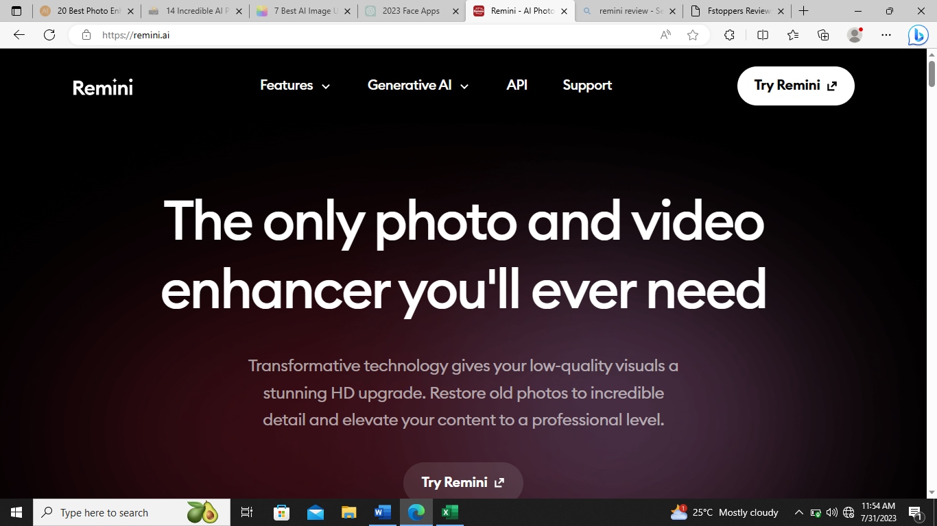Close the 20 Best Photo tab

131,11
